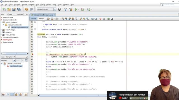Screen dimensions: 179x100
Task: Switch to the Services tab
Action: click(x=20, y=14)
